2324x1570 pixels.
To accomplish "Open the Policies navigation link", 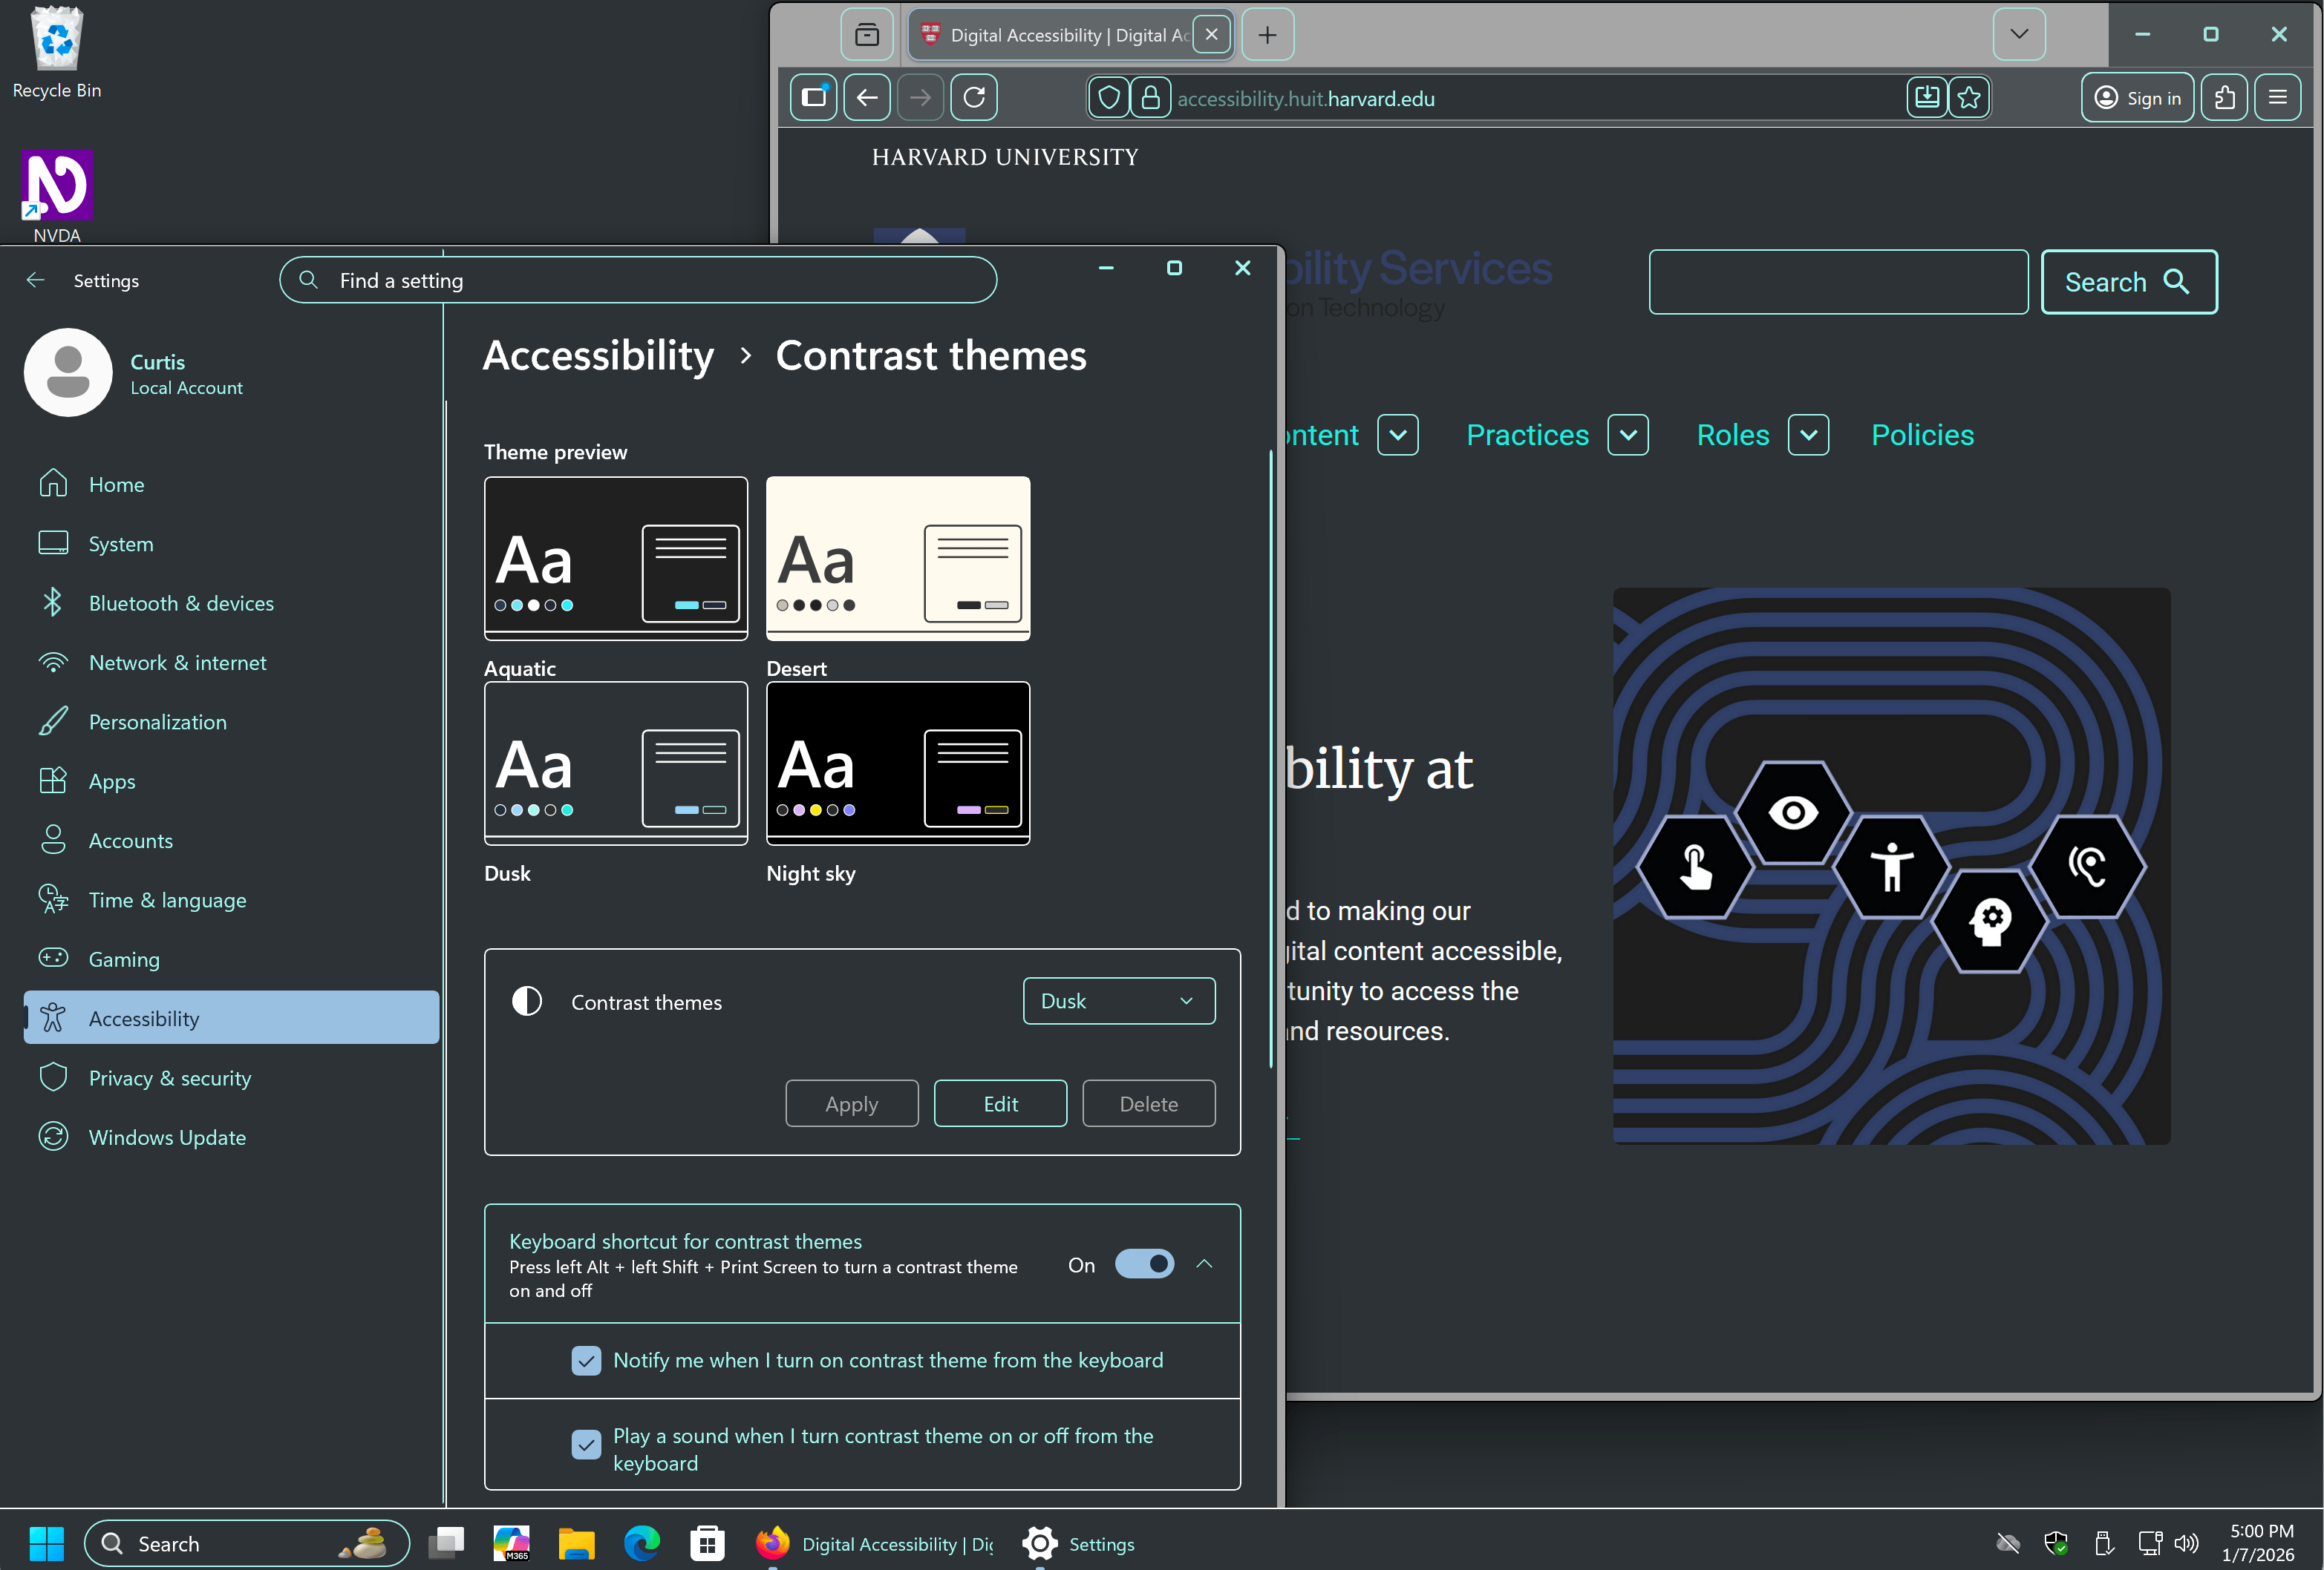I will [x=1922, y=435].
